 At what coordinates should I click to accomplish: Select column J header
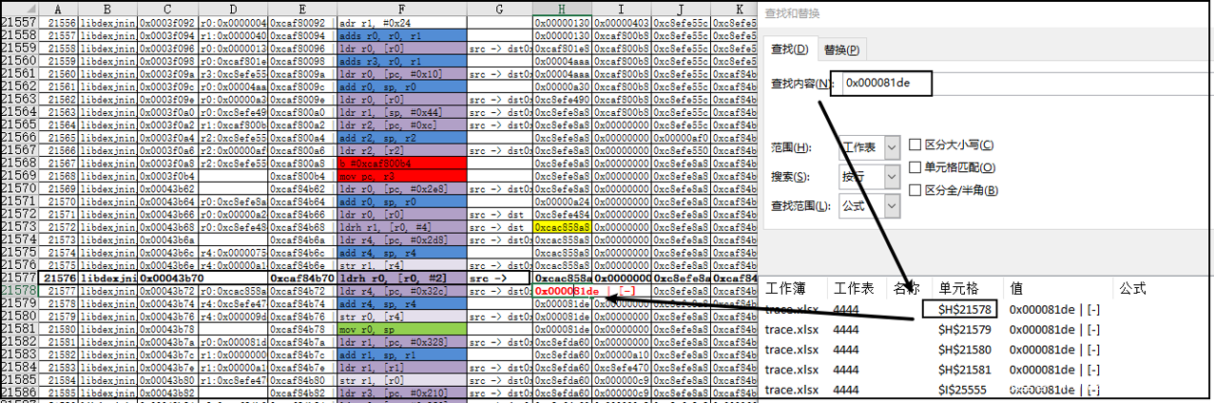pyautogui.click(x=681, y=9)
